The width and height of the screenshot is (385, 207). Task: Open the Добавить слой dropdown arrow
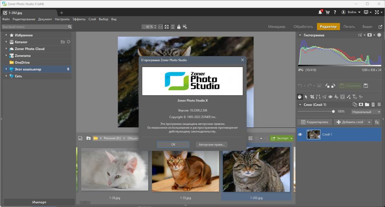click(x=369, y=122)
